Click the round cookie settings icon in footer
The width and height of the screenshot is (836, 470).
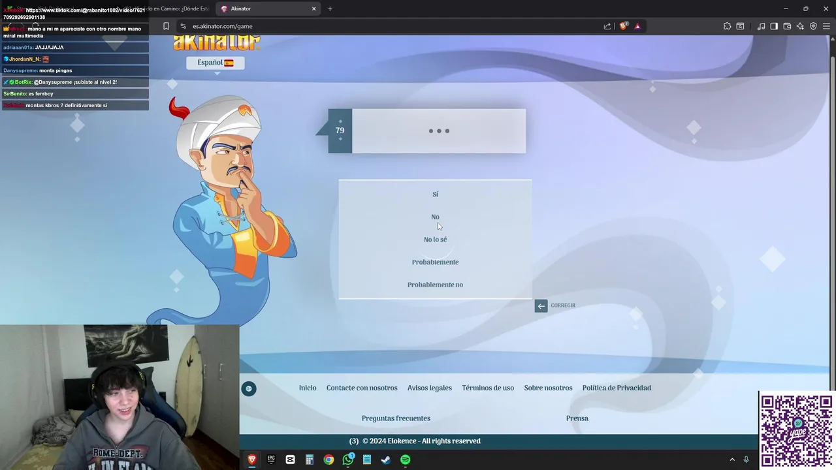[249, 389]
